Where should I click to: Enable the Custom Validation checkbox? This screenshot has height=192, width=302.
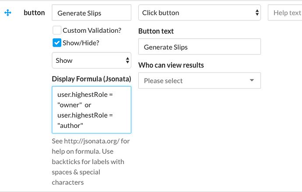(x=56, y=31)
